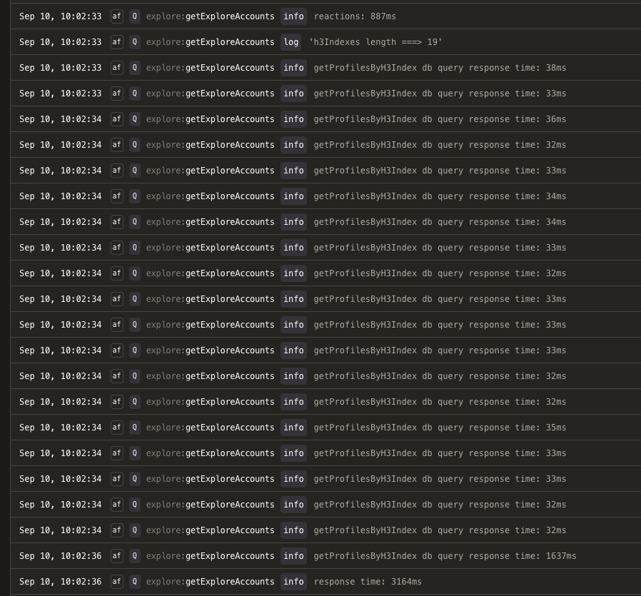
Task: Click the Q icon on the 36ms response row
Action: (x=134, y=119)
